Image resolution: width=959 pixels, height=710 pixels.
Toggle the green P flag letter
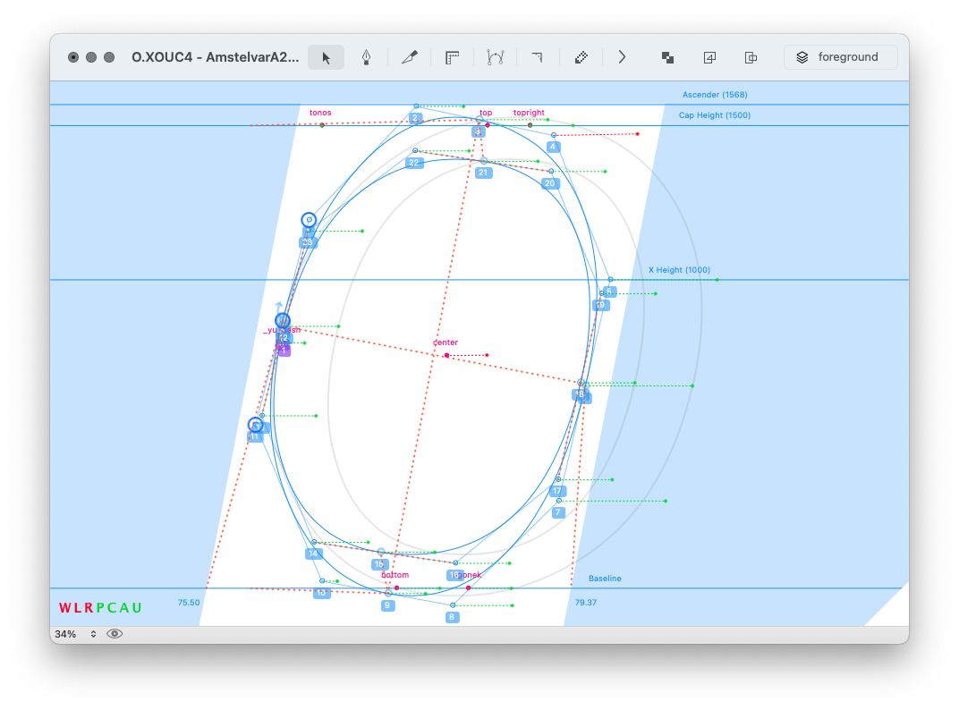100,608
